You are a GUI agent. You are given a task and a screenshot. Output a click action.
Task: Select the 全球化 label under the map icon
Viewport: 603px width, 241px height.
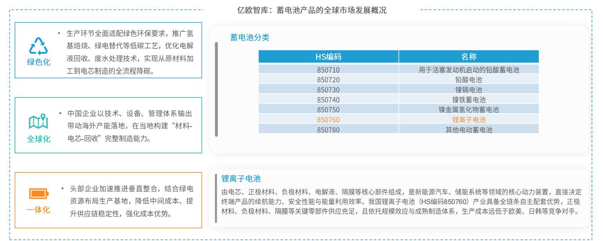[x=39, y=139]
